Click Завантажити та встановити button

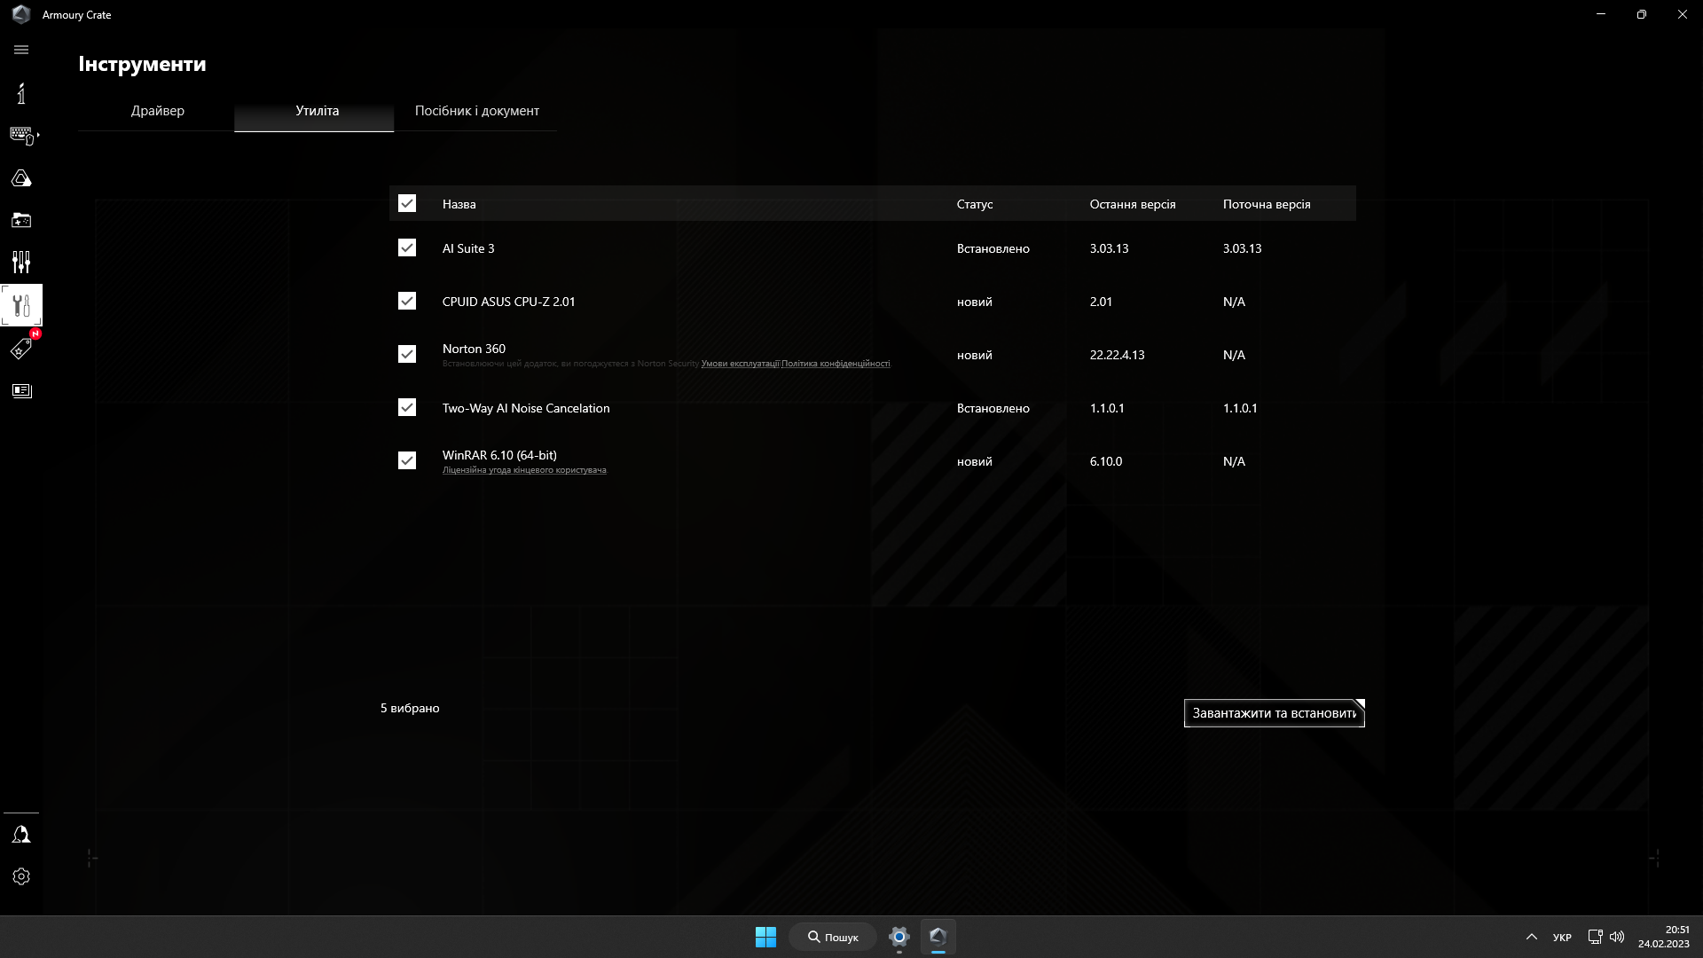[x=1274, y=713]
